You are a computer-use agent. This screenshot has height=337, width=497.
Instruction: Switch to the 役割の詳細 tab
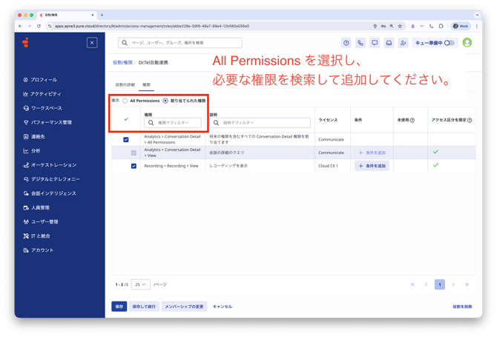point(125,84)
